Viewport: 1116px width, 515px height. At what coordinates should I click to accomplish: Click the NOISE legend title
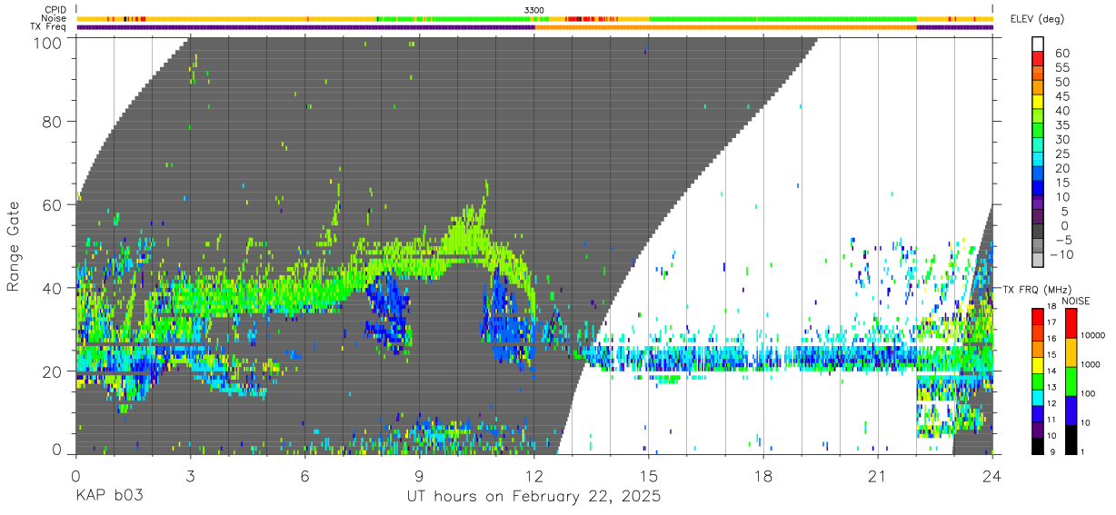(x=1076, y=301)
